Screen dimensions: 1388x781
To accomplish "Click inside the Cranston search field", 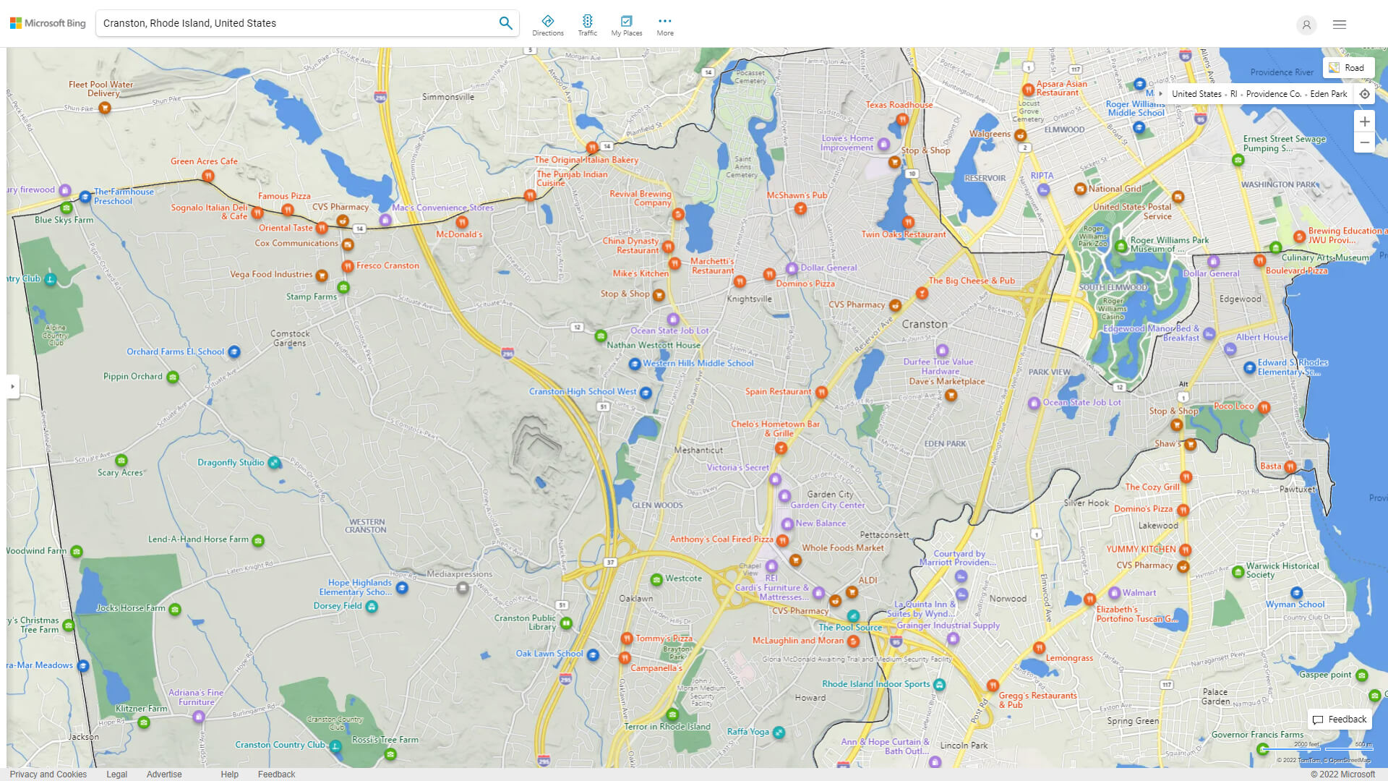I will pyautogui.click(x=289, y=22).
